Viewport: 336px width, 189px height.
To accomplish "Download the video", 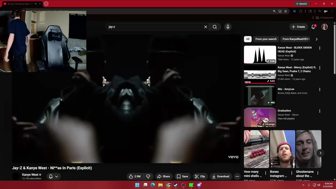I will [x=220, y=176].
